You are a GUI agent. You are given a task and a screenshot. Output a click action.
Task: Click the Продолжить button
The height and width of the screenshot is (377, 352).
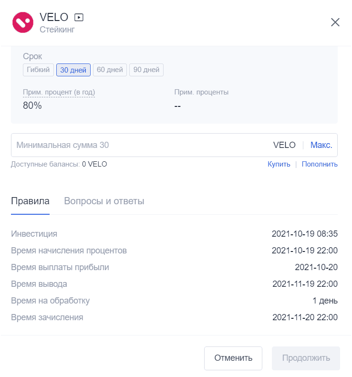click(x=306, y=358)
